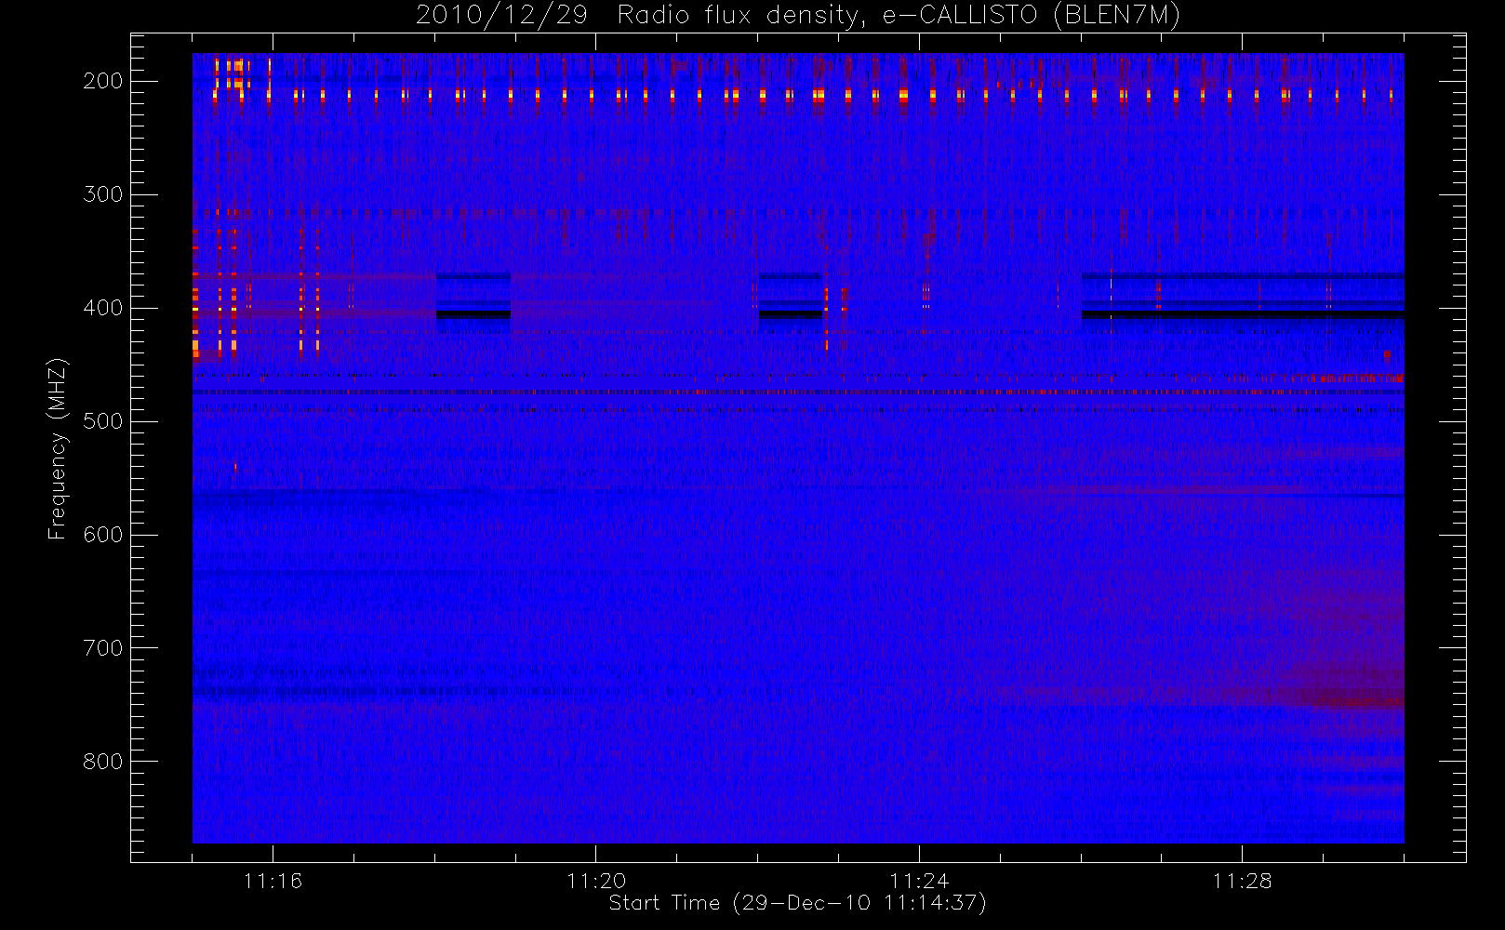Screen dimensions: 1505x930
Task: Click the "Frequency (MHZ)" y-axis label
Action: [x=58, y=448]
